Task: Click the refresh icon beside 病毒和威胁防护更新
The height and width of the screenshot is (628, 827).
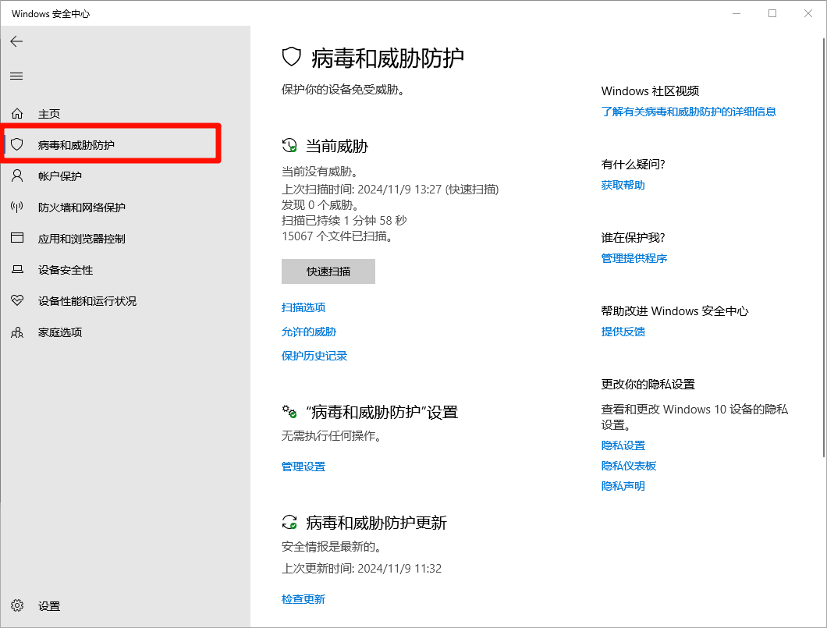Action: click(x=289, y=522)
